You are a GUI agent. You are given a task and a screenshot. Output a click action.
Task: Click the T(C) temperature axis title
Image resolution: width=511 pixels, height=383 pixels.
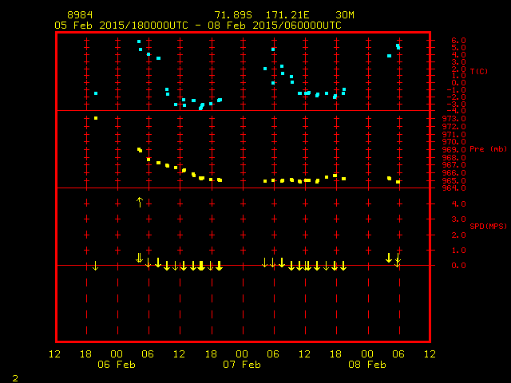(479, 71)
